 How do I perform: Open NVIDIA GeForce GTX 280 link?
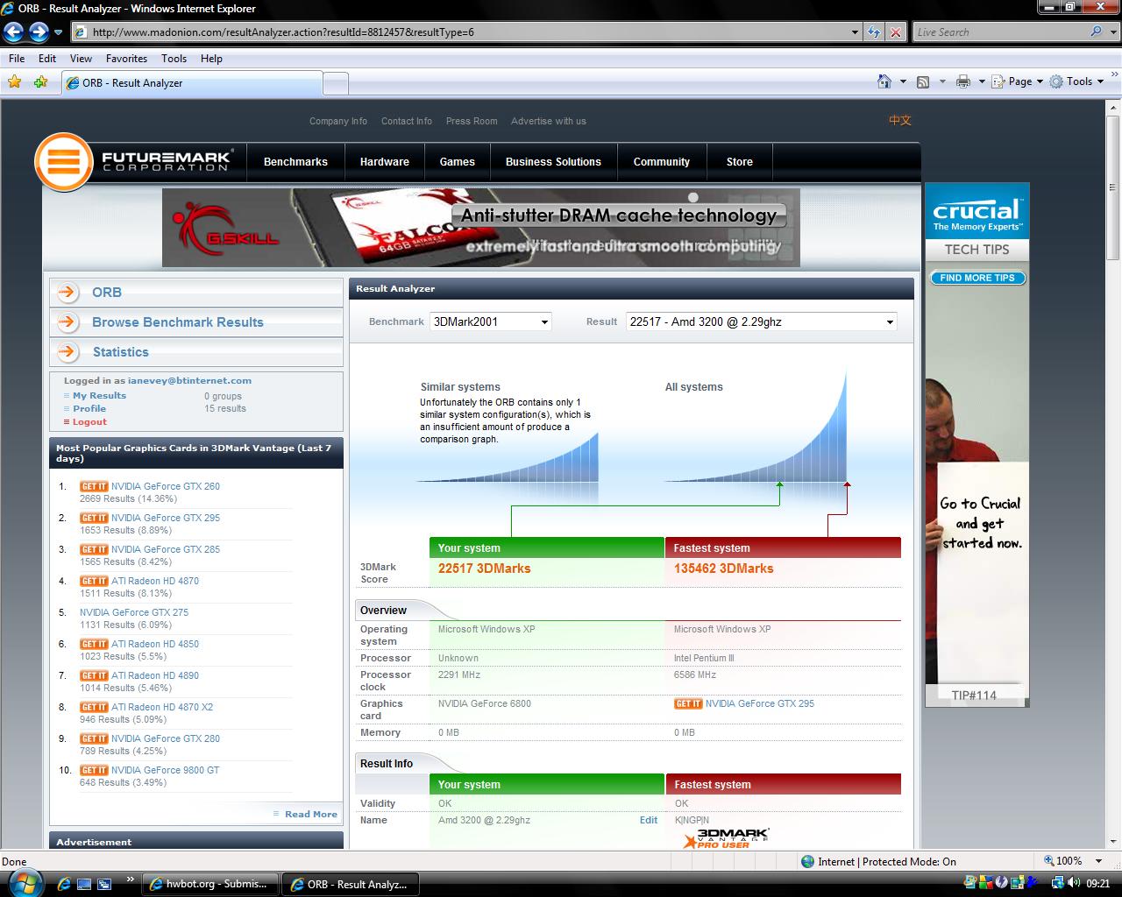click(166, 738)
